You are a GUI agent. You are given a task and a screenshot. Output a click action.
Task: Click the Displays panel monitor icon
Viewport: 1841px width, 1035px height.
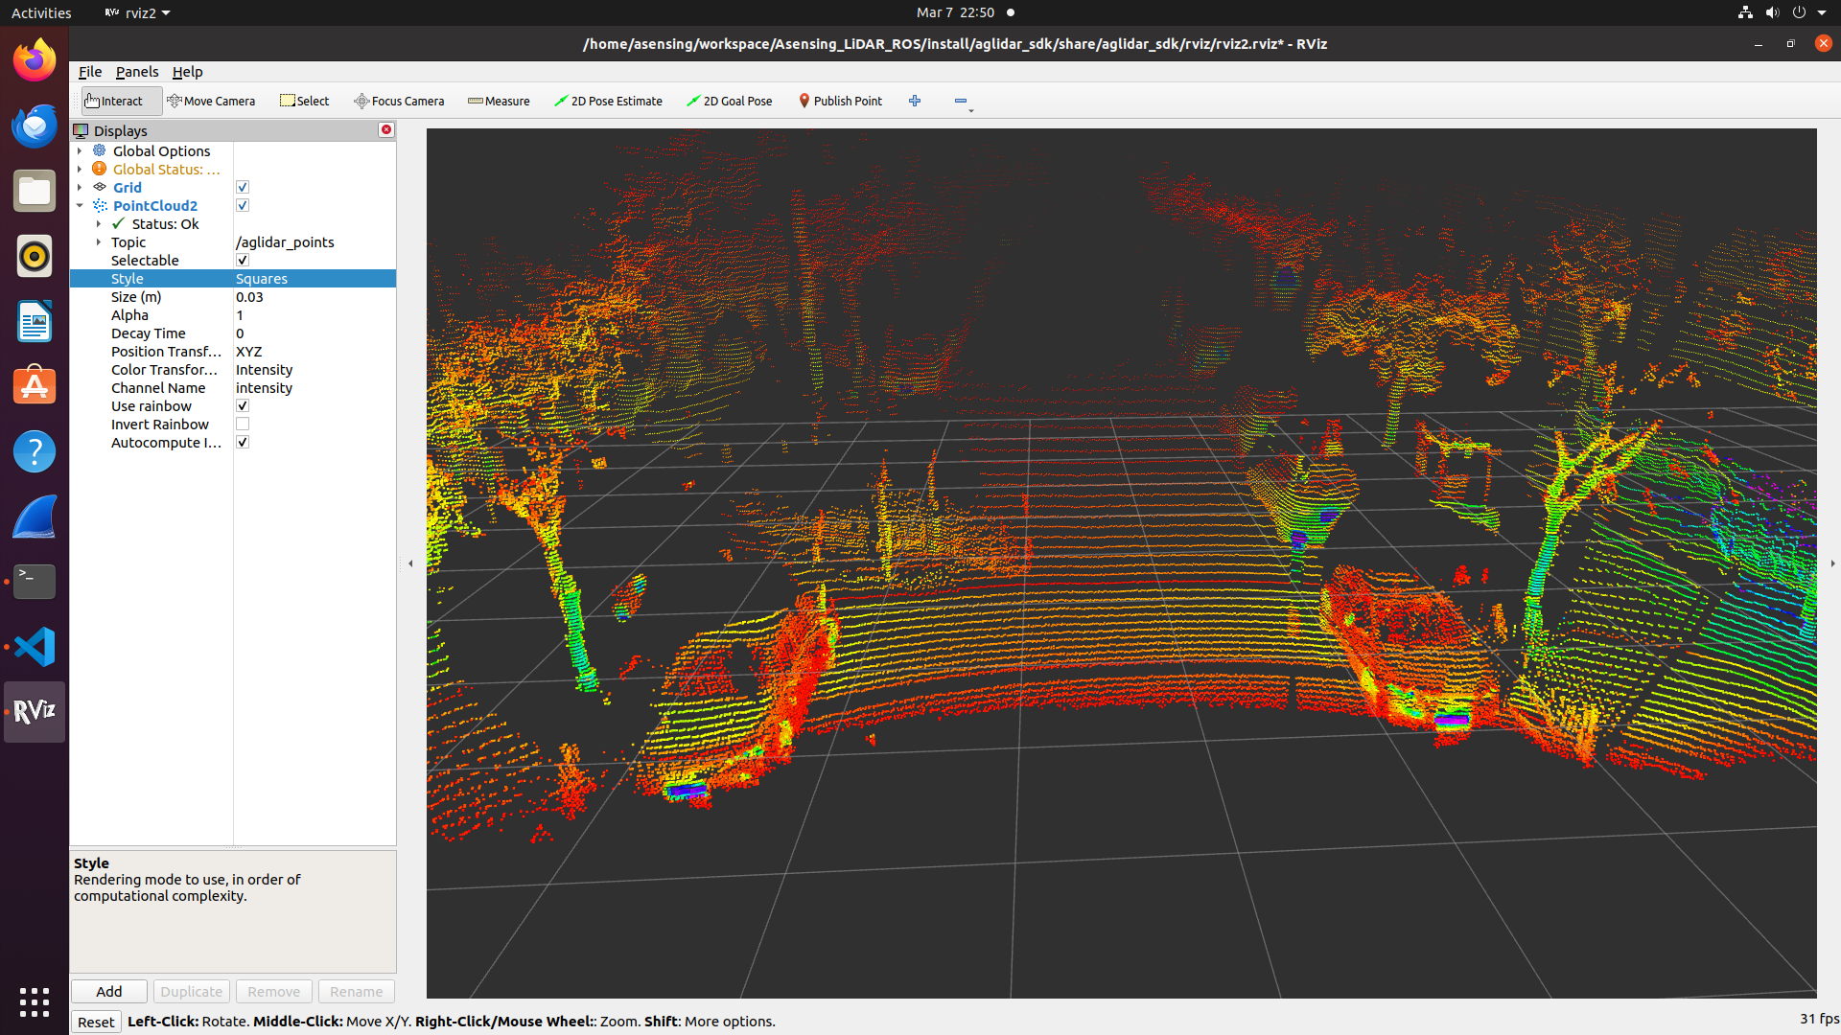pyautogui.click(x=81, y=130)
